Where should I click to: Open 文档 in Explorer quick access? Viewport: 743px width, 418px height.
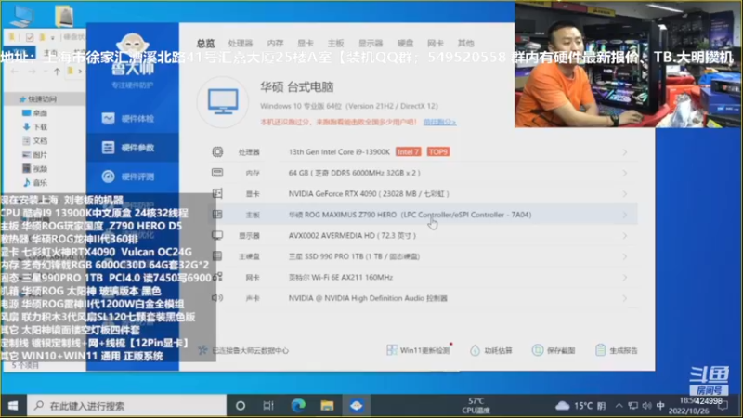tap(40, 141)
